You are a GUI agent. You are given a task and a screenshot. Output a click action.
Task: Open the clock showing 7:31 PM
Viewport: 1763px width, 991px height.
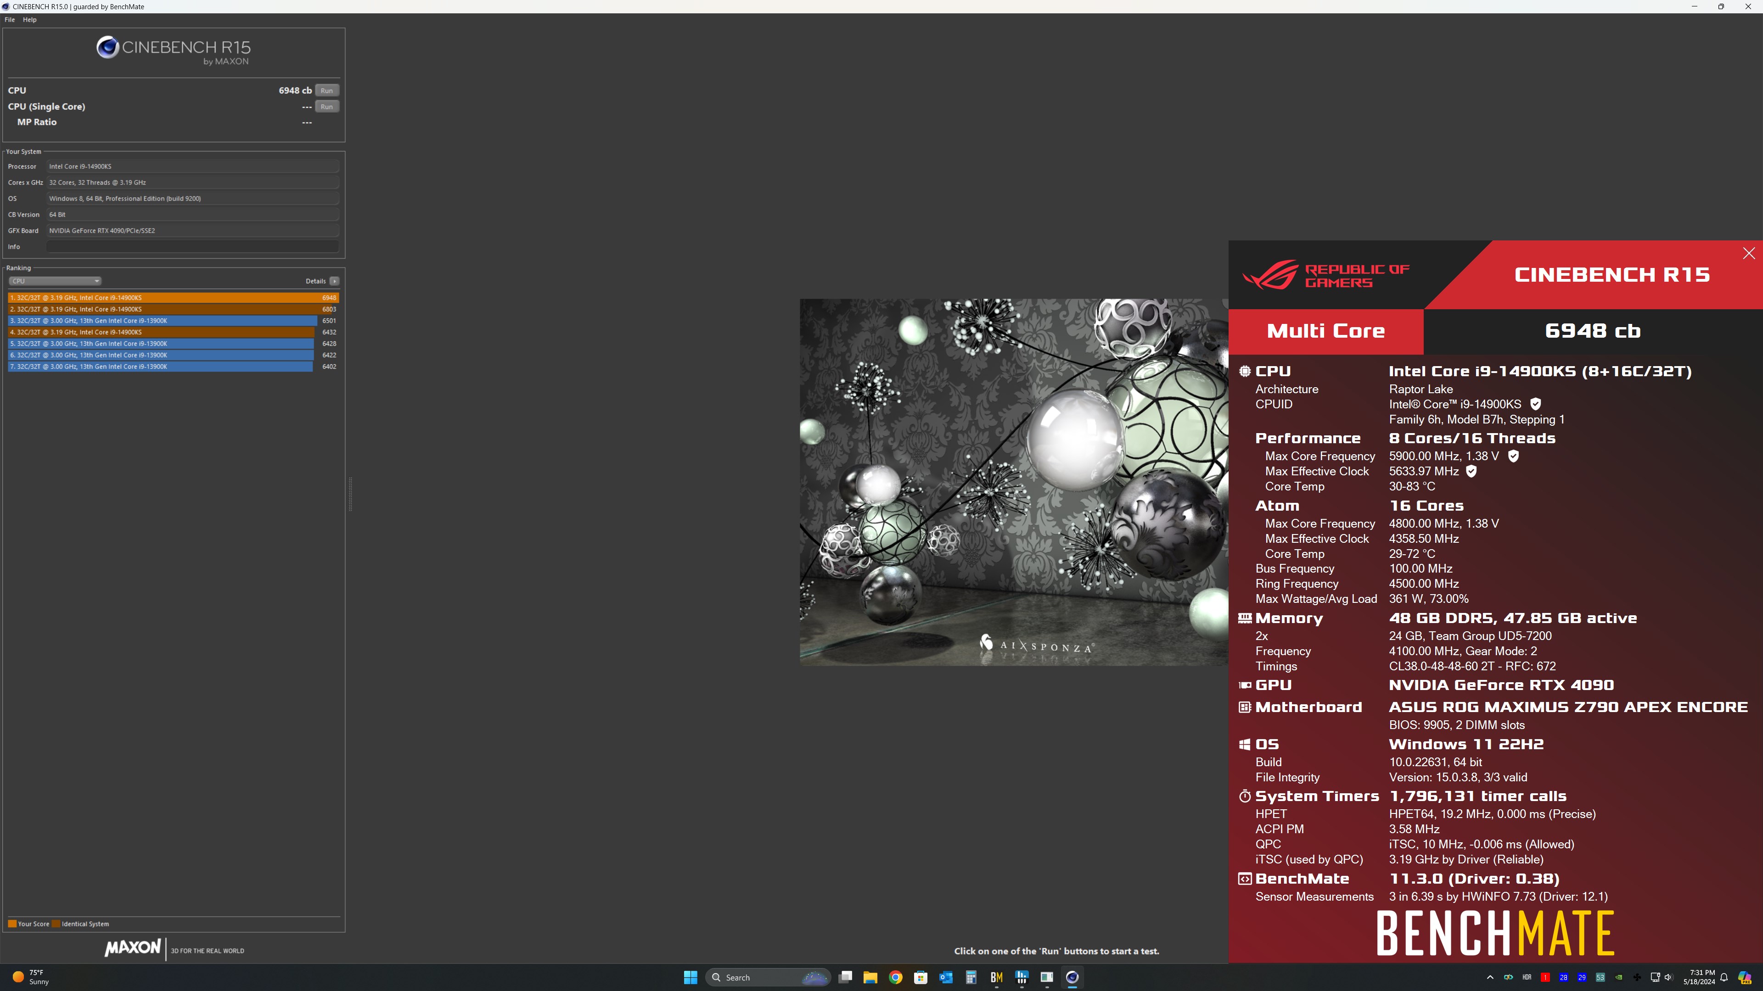1699,977
